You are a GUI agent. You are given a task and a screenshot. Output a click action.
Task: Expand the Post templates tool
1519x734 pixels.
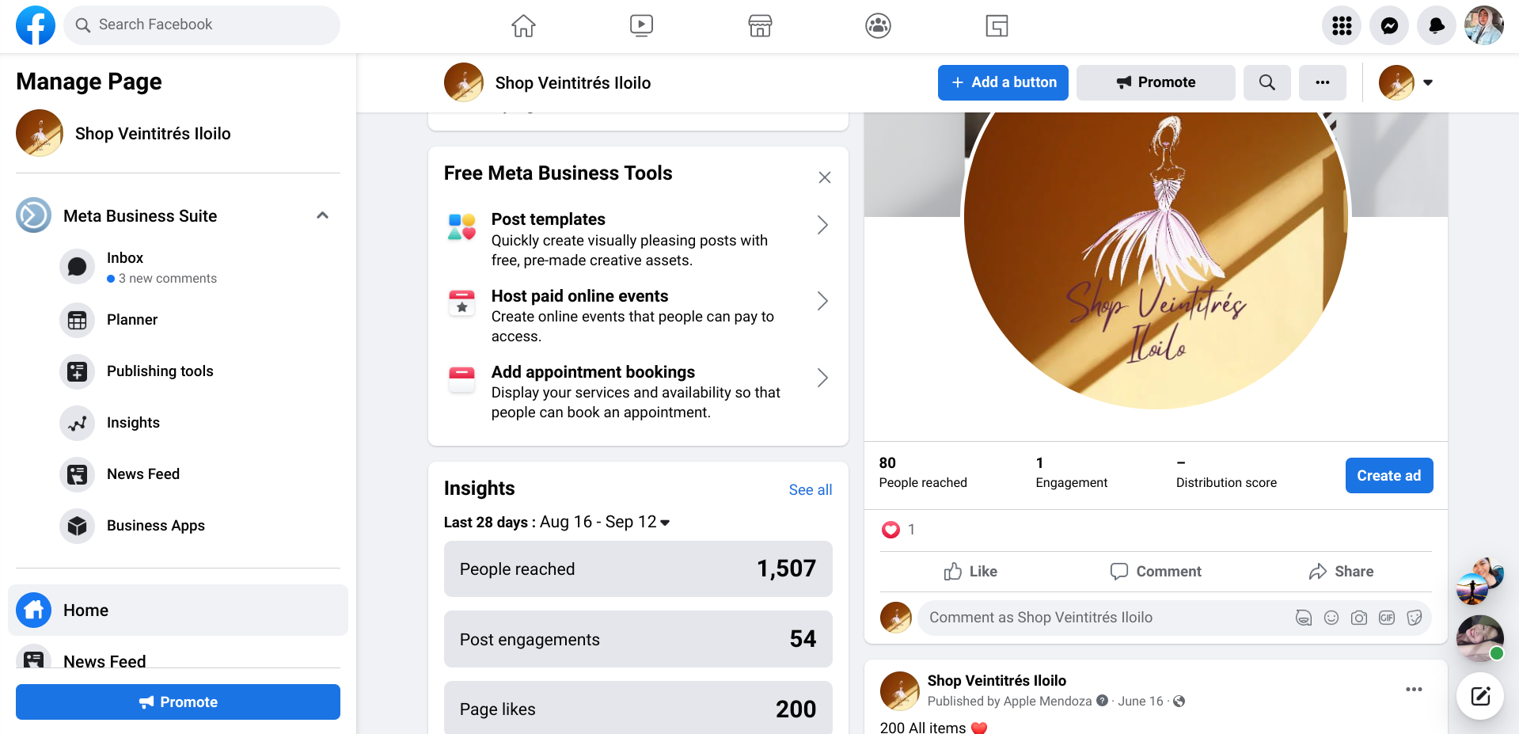pyautogui.click(x=822, y=226)
